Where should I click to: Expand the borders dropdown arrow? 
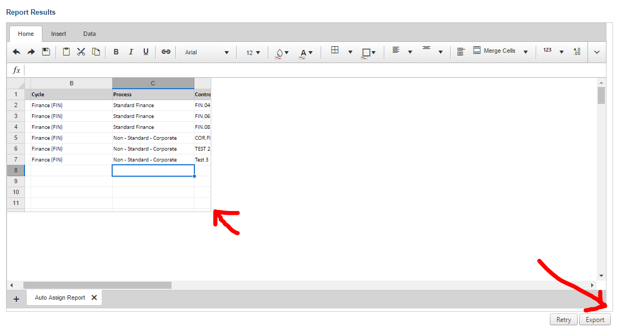coord(350,52)
